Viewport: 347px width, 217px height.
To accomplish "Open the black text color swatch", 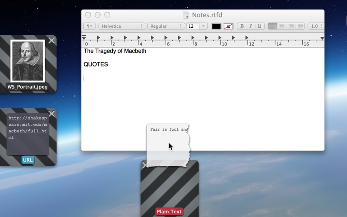I will click(x=216, y=26).
